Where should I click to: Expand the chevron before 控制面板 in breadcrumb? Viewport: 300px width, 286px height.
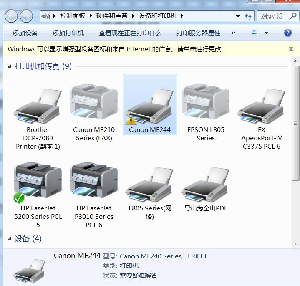(54, 16)
